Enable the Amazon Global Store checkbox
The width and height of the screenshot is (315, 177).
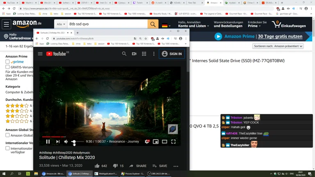pyautogui.click(x=7, y=135)
